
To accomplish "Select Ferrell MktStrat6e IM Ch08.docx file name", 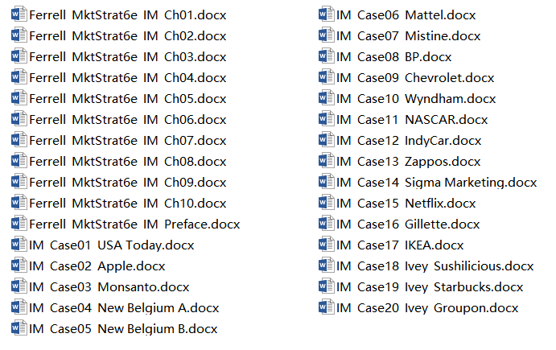I will click(x=128, y=162).
